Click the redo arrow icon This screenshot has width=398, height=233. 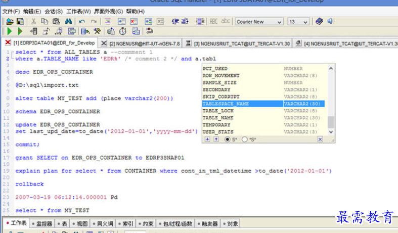click(x=94, y=22)
